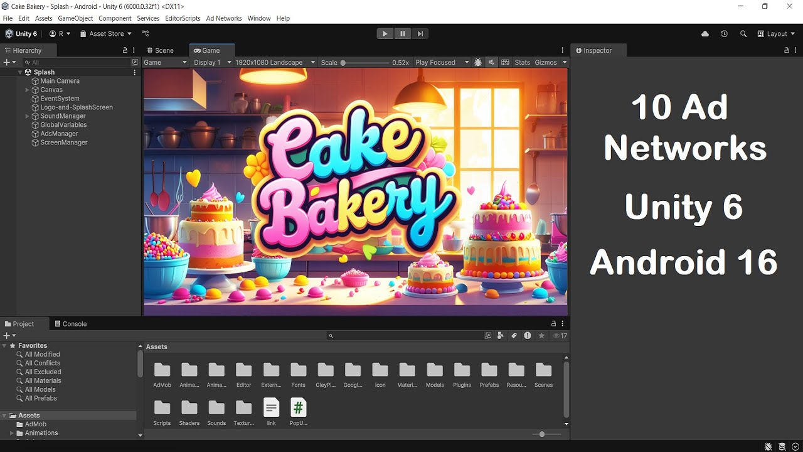Screen dimensions: 803x452
Task: Open the Undo History icon
Action: click(x=724, y=34)
